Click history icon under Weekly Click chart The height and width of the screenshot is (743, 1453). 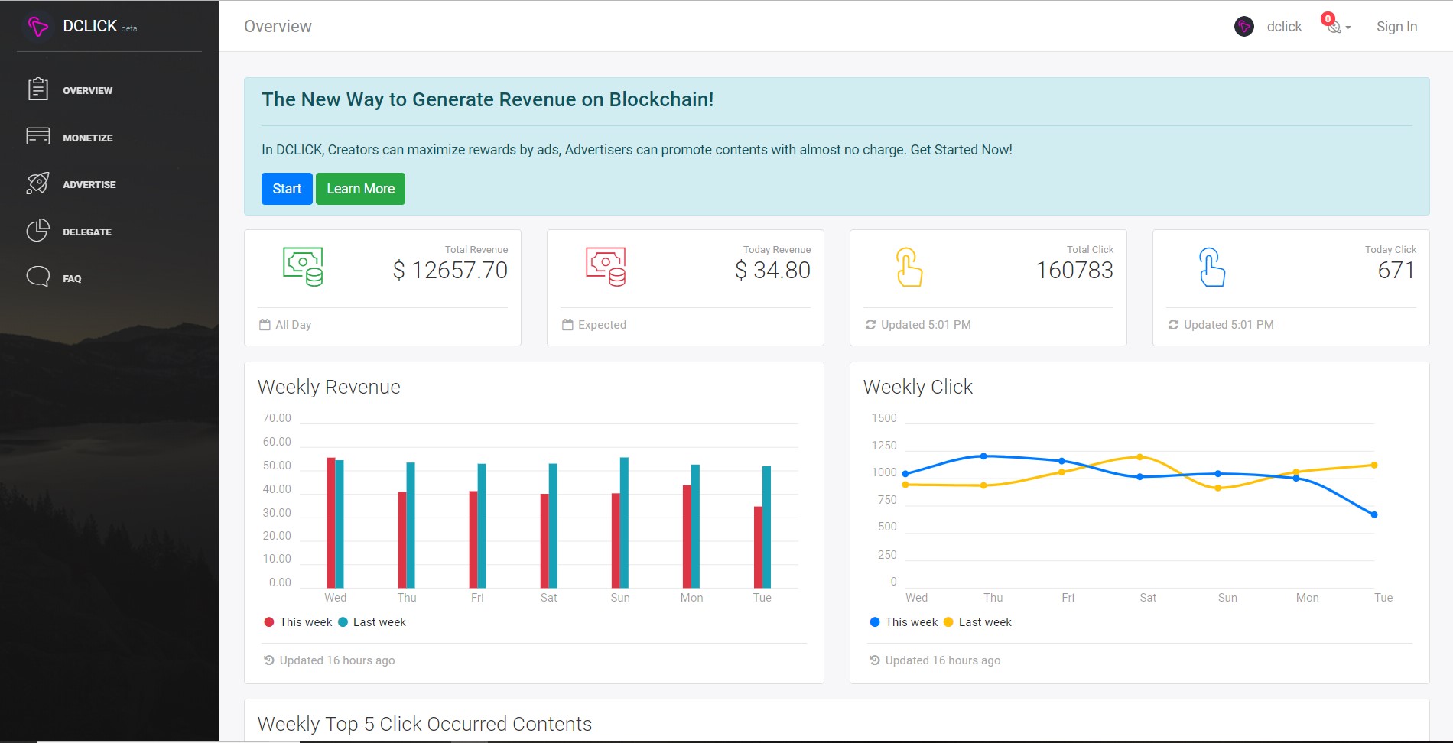(x=874, y=660)
